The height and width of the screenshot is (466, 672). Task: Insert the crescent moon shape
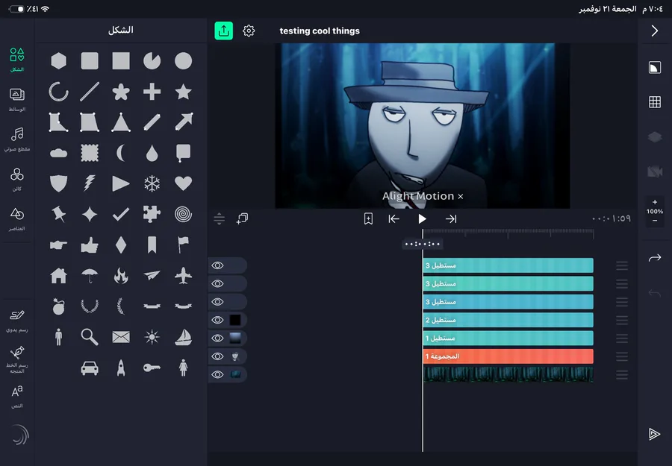[x=121, y=153]
